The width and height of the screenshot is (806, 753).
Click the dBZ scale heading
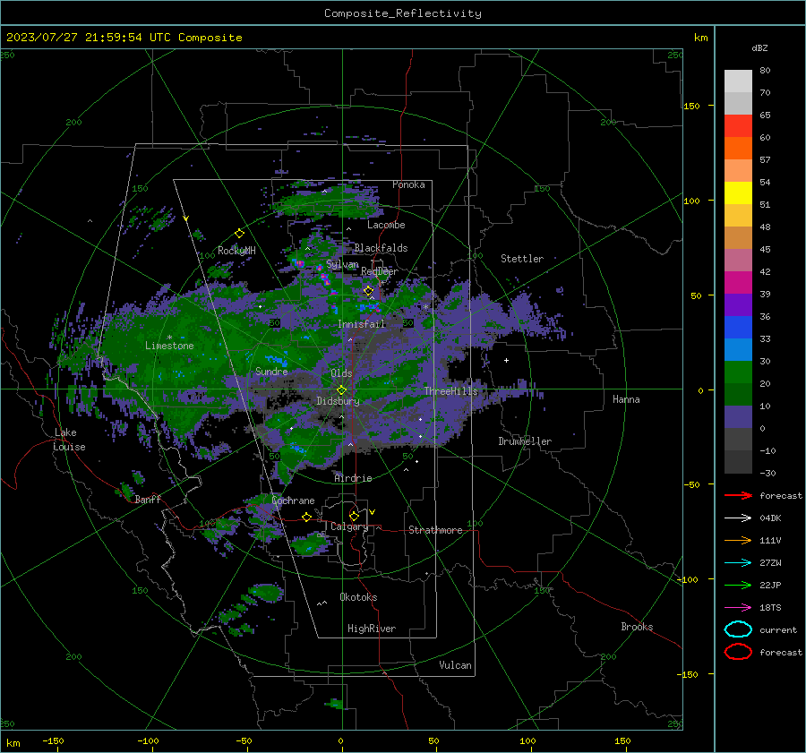[x=759, y=47]
